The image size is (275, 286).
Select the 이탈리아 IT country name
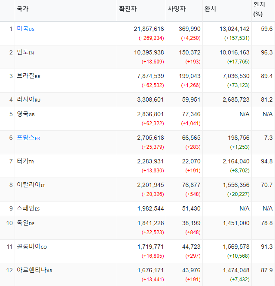coord(31,185)
